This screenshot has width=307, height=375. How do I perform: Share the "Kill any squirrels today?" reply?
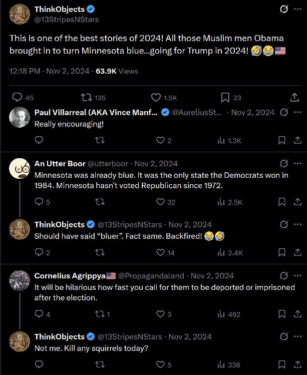296,365
